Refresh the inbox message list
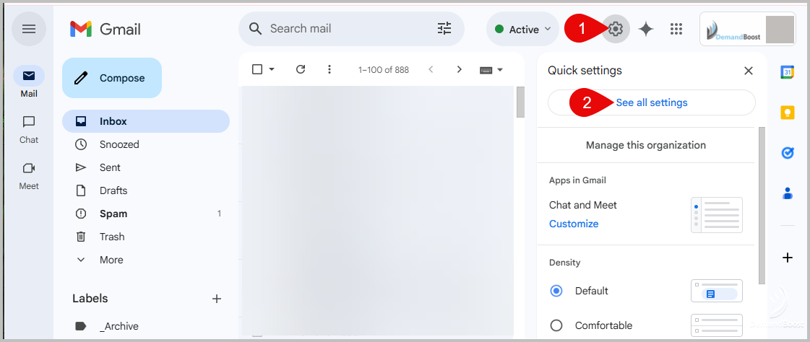Viewport: 810px width, 342px height. click(x=301, y=69)
